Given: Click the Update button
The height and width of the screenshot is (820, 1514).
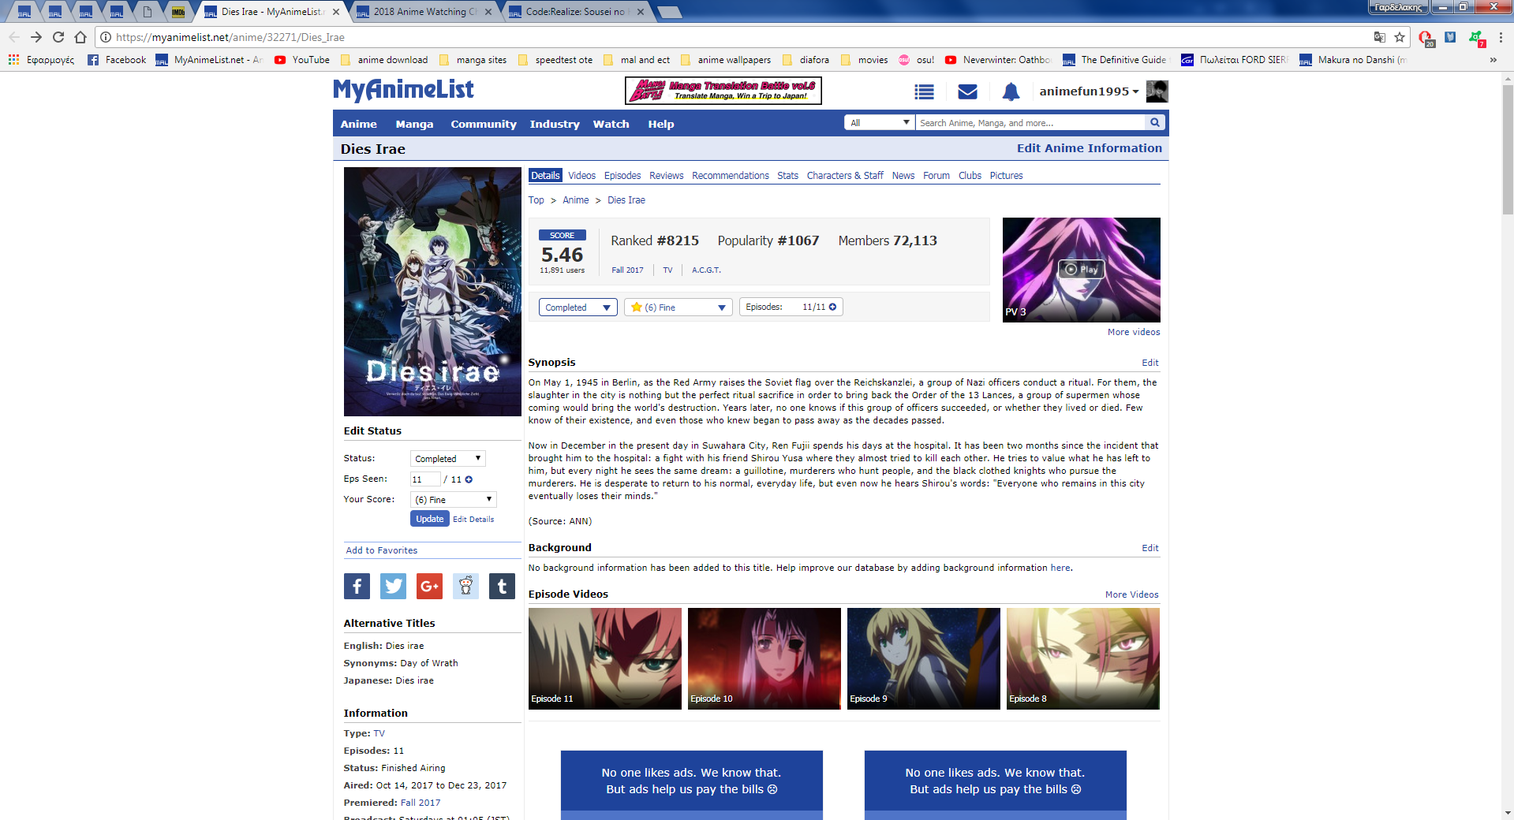Looking at the screenshot, I should (429, 519).
